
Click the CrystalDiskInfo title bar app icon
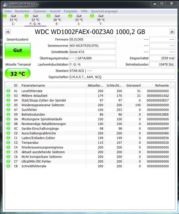click(x=5, y=5)
